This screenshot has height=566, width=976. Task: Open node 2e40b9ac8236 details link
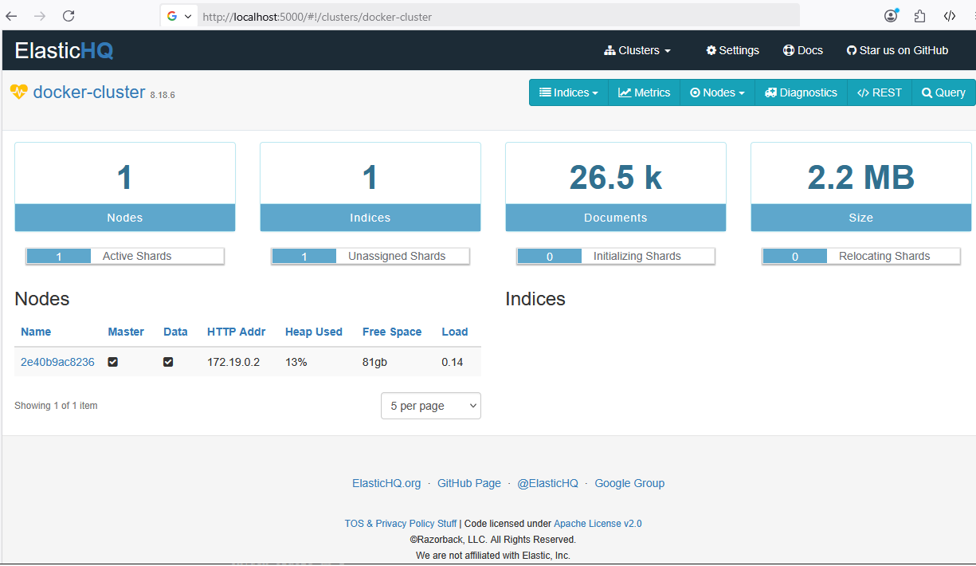pyautogui.click(x=57, y=362)
